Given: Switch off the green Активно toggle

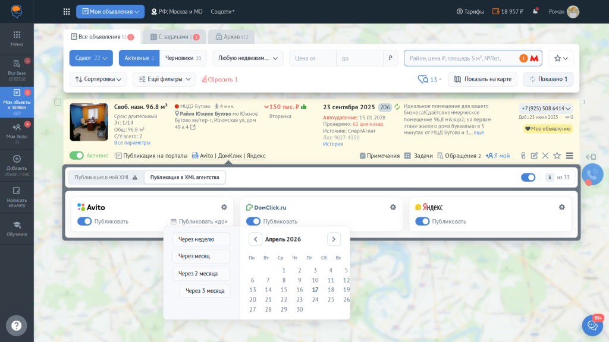Looking at the screenshot, I should pyautogui.click(x=78, y=154).
